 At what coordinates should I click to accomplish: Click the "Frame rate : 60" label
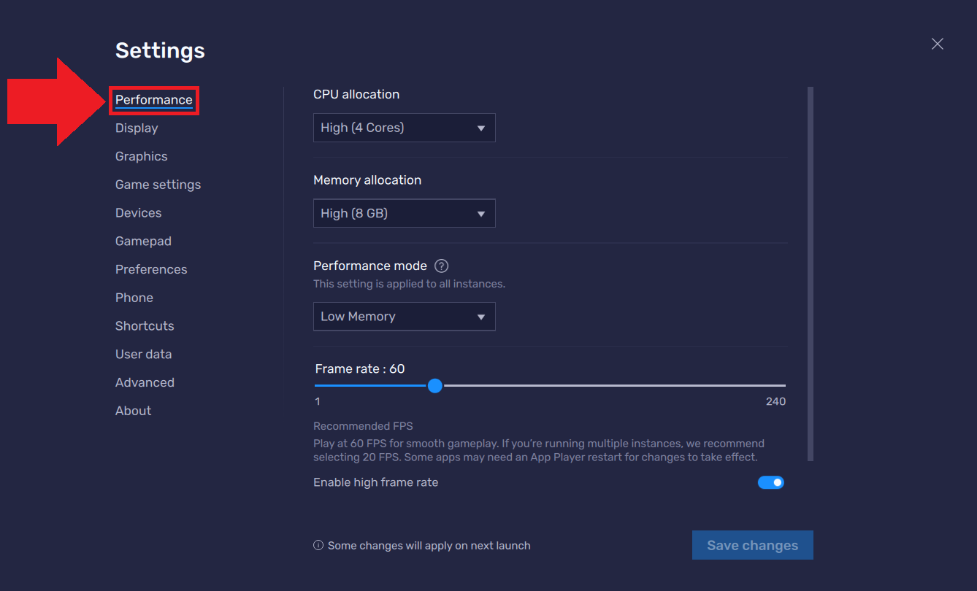tap(360, 369)
